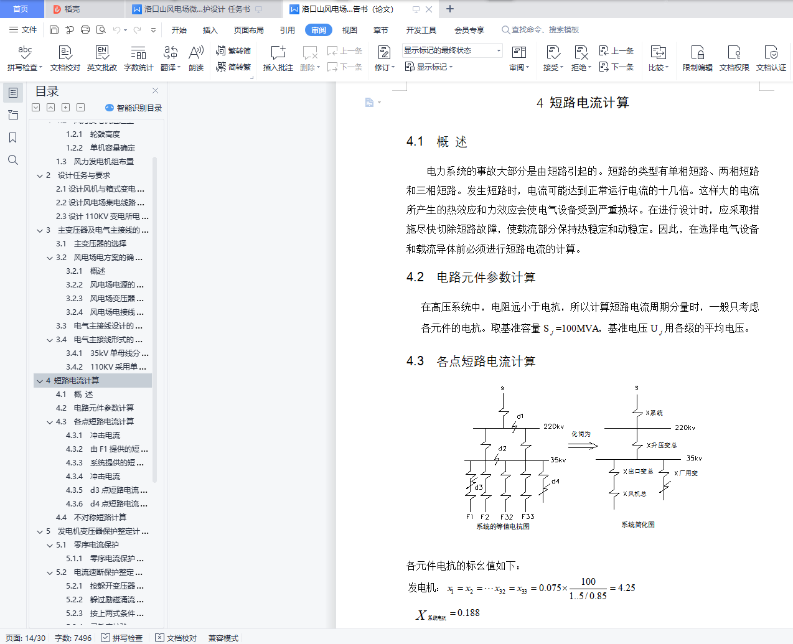793x644 pixels.
Task: Collapse the 3.4 电气主接线形式 node
Action: click(50, 340)
